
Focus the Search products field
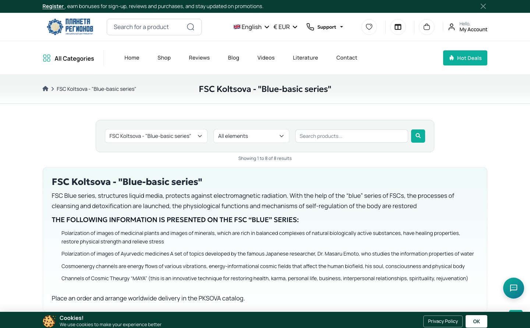(x=351, y=136)
